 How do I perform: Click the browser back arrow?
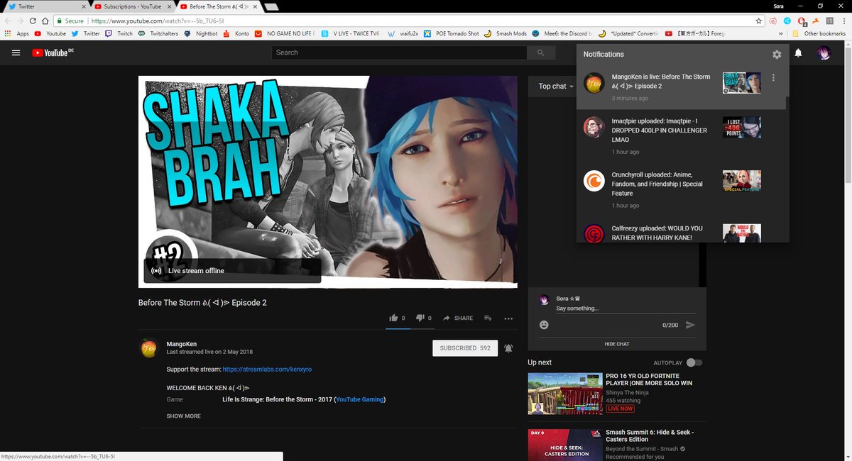coord(7,21)
